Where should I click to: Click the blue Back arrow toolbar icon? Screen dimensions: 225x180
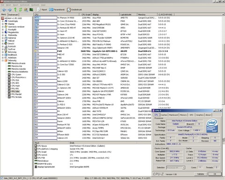(4, 10)
